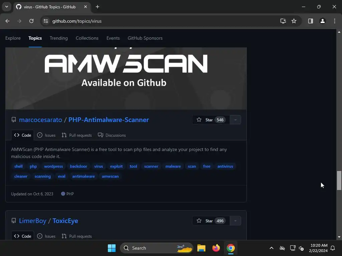Open File Explorer from the taskbar

tap(201, 248)
